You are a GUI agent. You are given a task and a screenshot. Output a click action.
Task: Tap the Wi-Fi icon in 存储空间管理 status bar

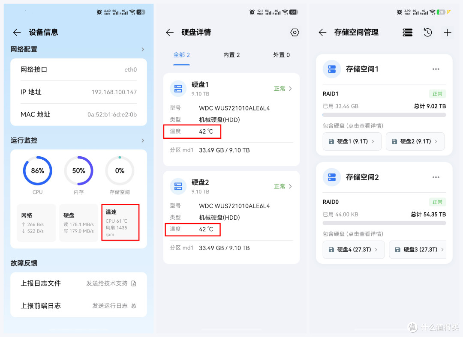click(433, 12)
